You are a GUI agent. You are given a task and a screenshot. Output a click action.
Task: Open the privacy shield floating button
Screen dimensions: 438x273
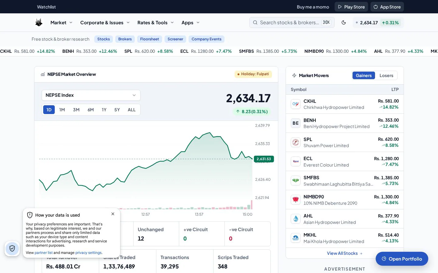pos(12,249)
